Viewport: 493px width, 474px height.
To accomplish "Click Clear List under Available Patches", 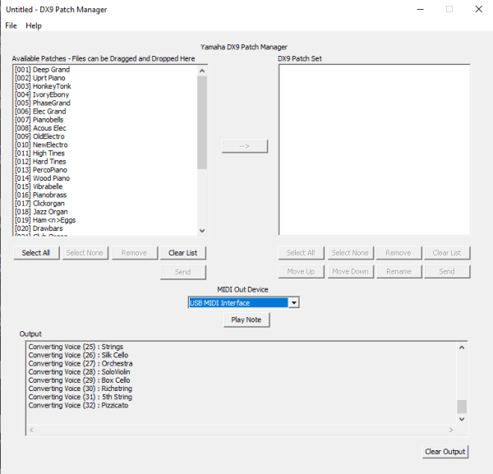I will [182, 253].
